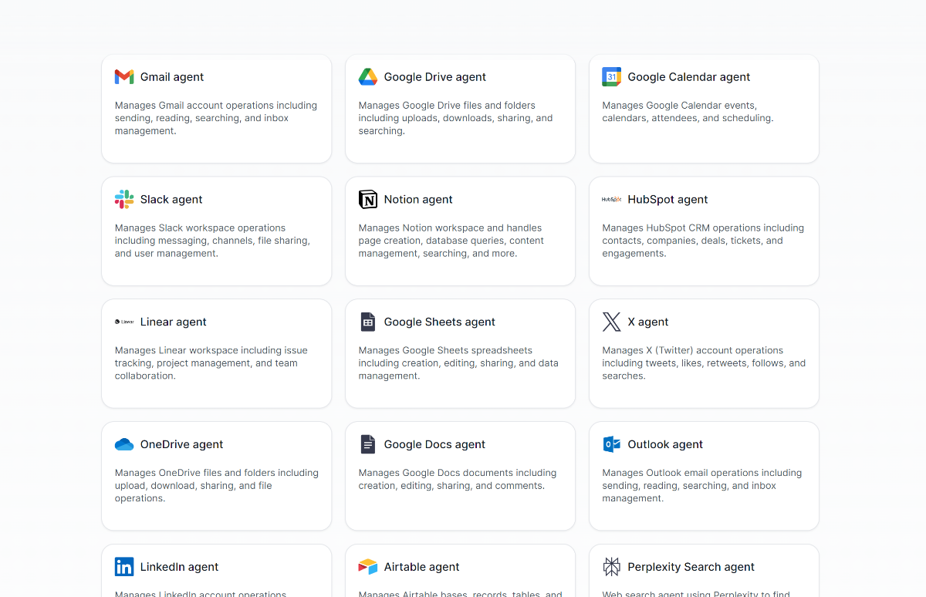The image size is (926, 597).
Task: Select the Outlook agent description card
Action: pos(701,486)
